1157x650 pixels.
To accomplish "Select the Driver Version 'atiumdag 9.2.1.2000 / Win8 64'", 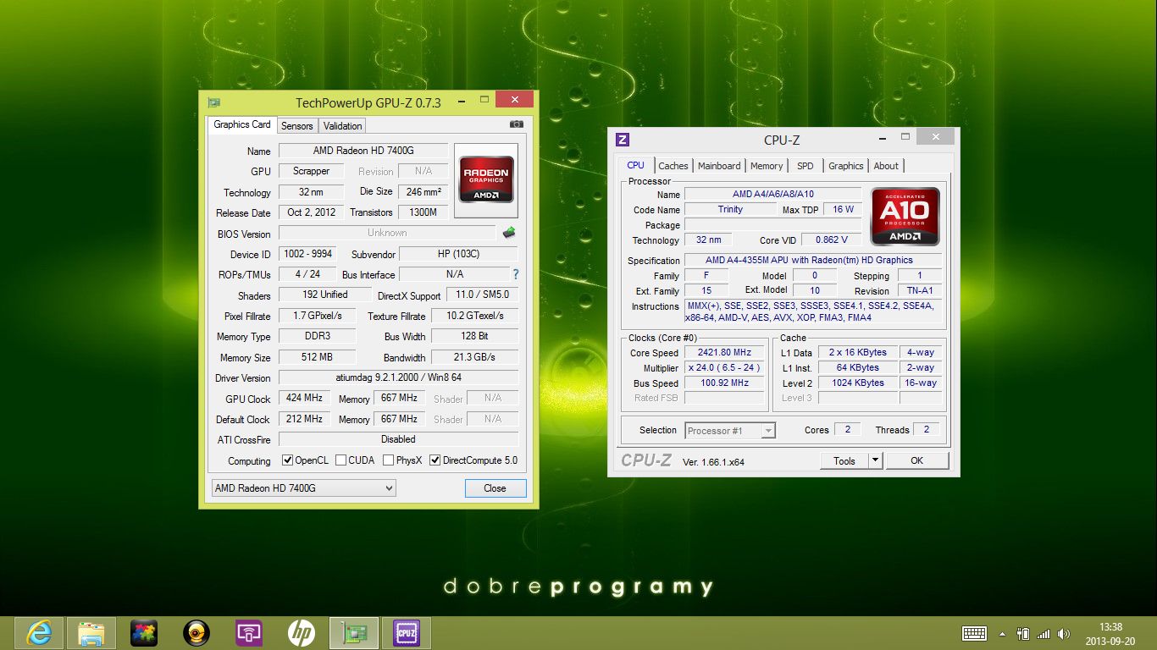I will [x=398, y=377].
